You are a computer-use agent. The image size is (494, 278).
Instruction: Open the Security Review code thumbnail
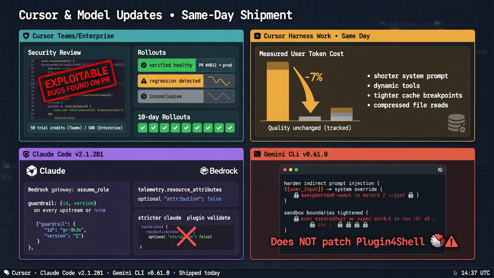tap(76, 89)
